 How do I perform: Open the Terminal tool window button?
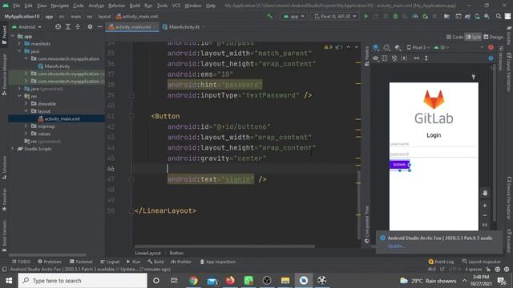(x=81, y=262)
